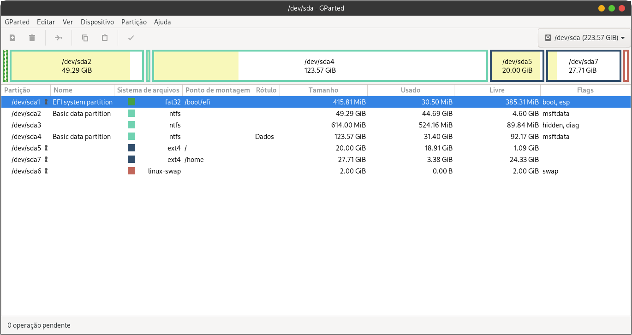Click the Delete partition trash icon
This screenshot has width=632, height=335.
click(x=32, y=38)
